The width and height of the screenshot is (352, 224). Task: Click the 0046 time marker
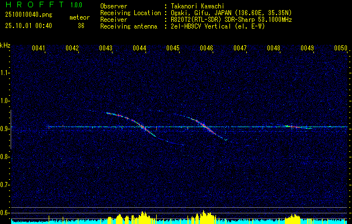(206, 48)
